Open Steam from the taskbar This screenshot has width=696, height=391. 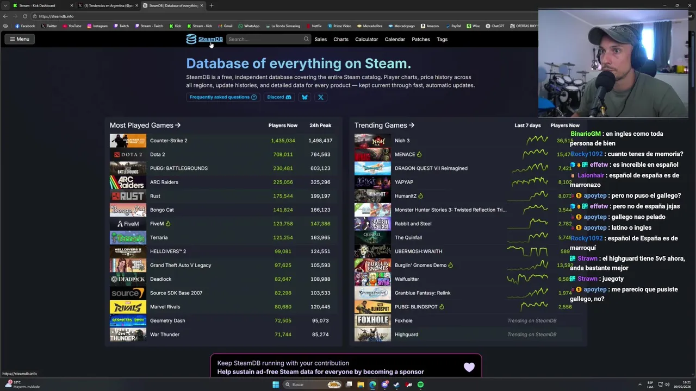(396, 384)
